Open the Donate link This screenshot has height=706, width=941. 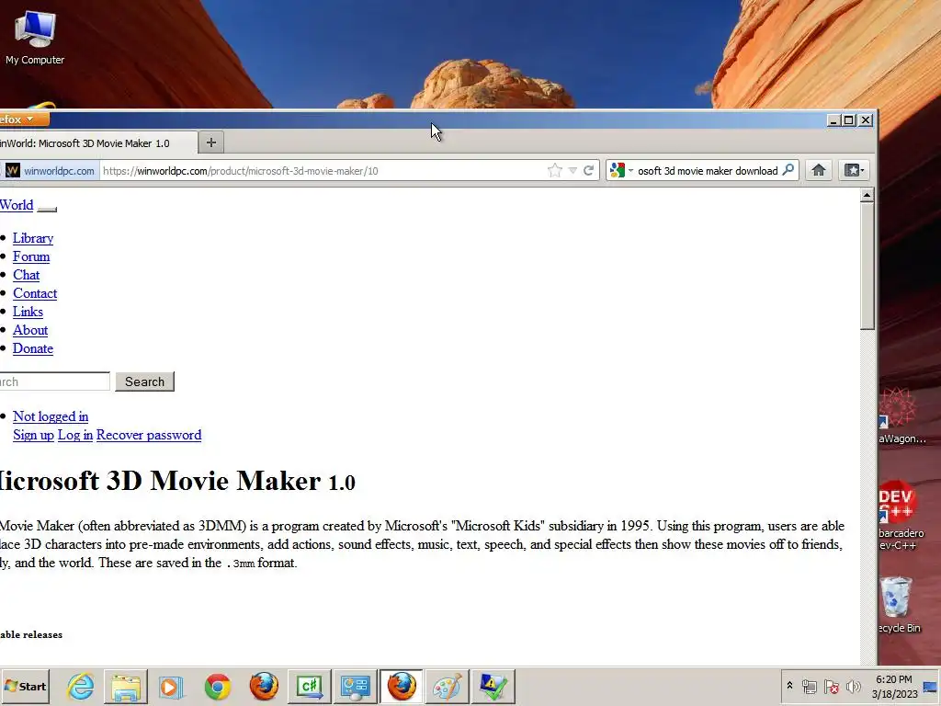tap(33, 348)
